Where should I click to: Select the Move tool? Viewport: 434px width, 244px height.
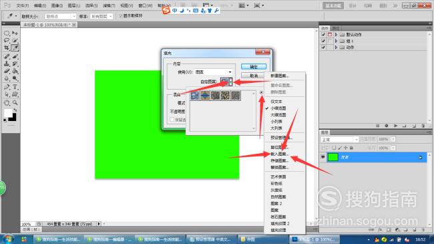15,33
